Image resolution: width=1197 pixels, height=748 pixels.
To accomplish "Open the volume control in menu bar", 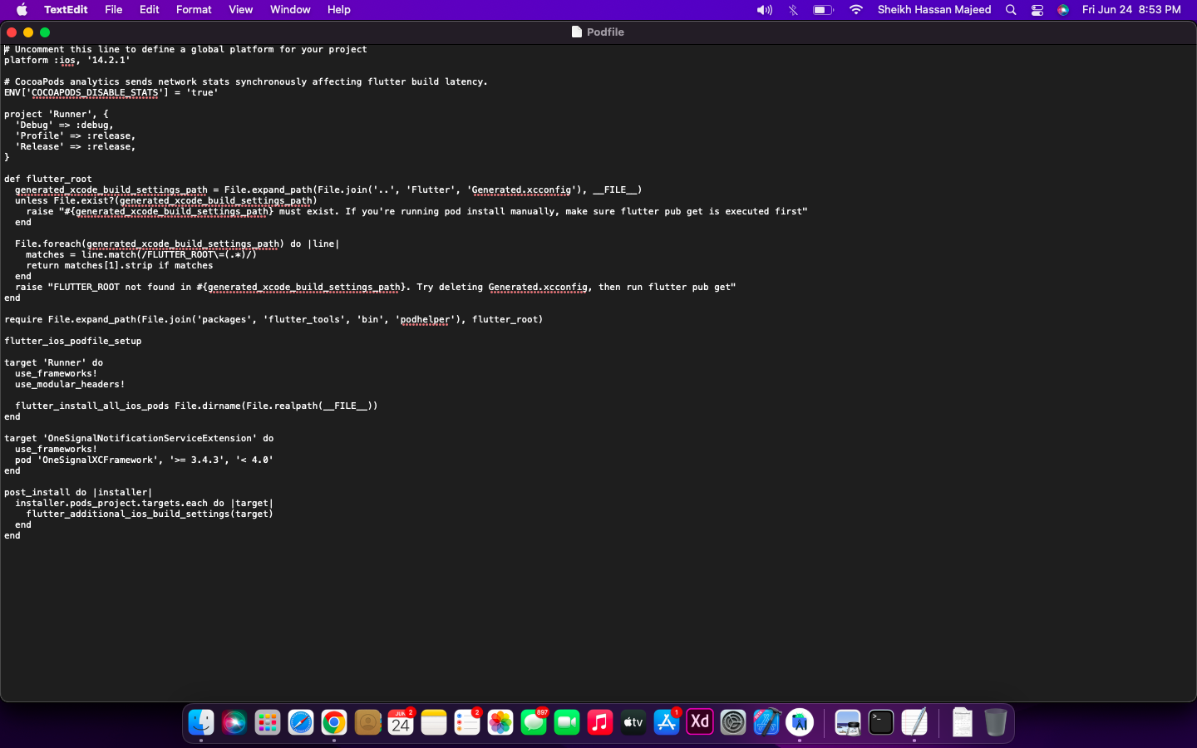I will click(x=764, y=10).
